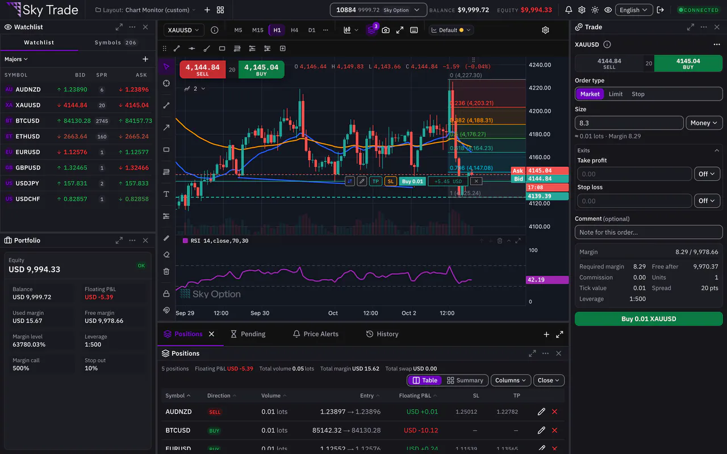Screen dimensions: 727x454
Task: Expand chart to fullscreen via arrows icon
Action: [x=400, y=30]
